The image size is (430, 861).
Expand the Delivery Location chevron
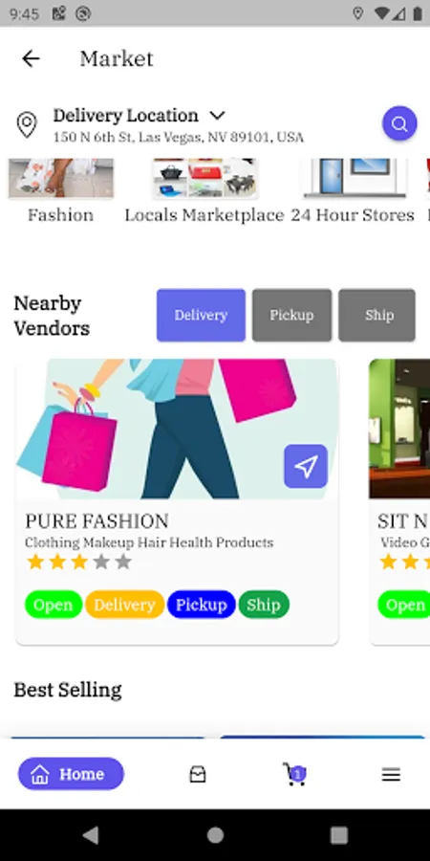pyautogui.click(x=217, y=116)
